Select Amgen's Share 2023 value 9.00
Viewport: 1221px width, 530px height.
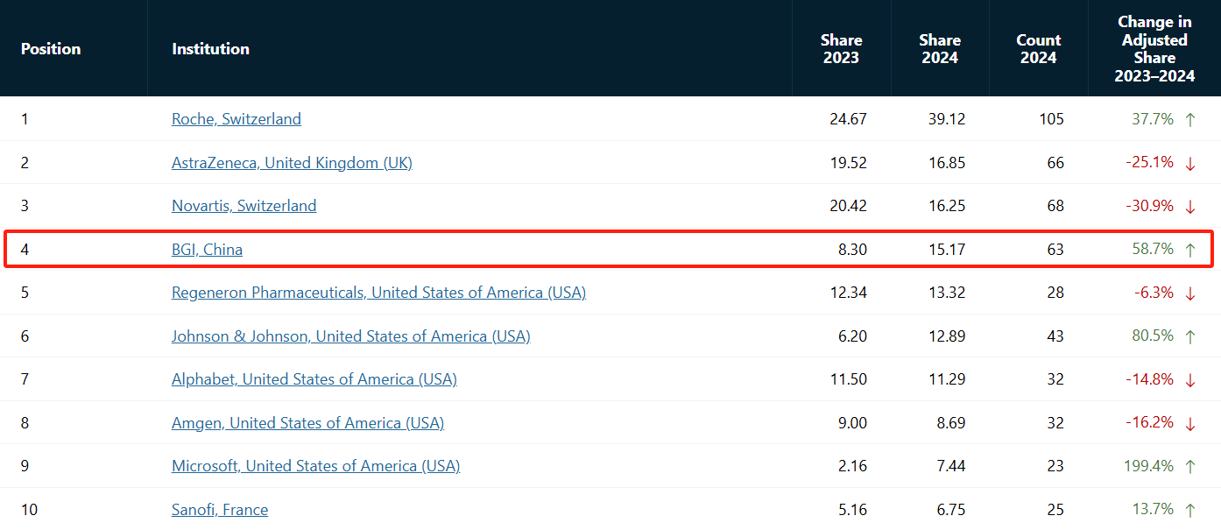tap(852, 423)
